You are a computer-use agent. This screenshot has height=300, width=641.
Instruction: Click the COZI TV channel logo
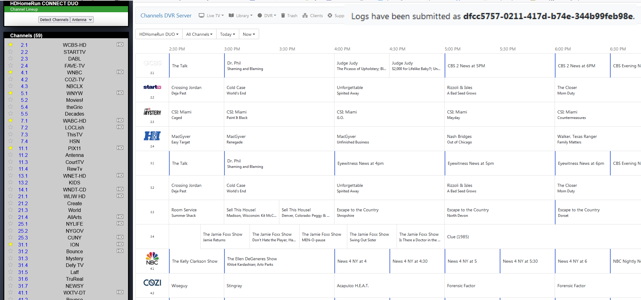pos(152,283)
